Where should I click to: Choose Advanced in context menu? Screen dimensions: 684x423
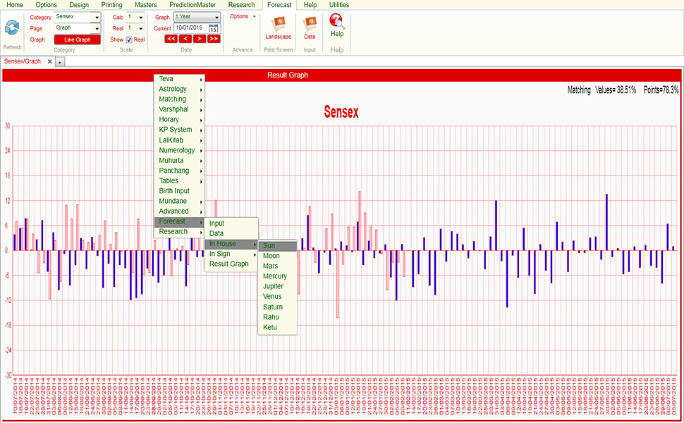[179, 211]
